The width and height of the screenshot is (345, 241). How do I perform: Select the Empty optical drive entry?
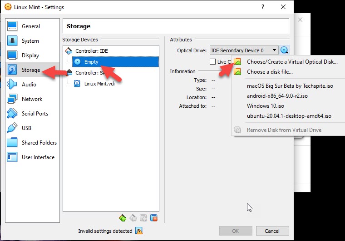[91, 62]
